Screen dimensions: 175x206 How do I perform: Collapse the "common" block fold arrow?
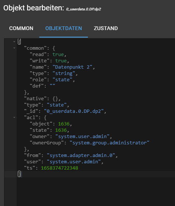pyautogui.click(x=14, y=48)
